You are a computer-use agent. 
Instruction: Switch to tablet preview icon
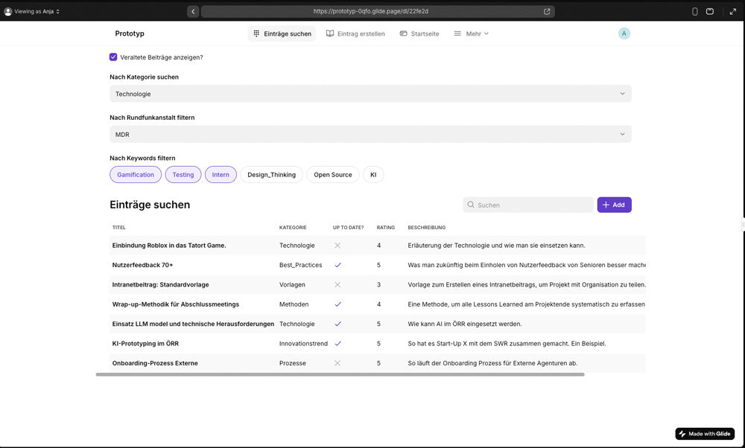(710, 11)
